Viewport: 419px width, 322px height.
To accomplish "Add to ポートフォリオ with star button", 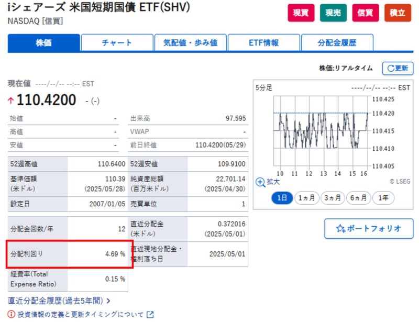I will click(x=369, y=228).
